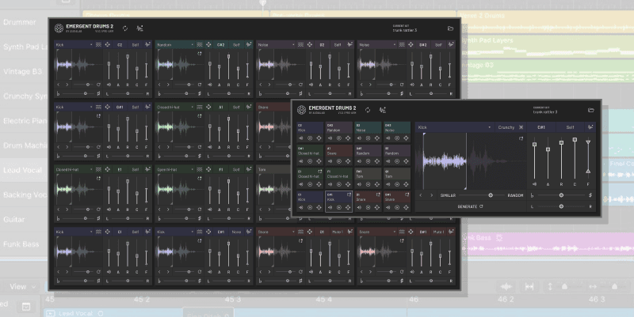Mute the C1 Kick pad in small window
The height and width of the screenshot is (317, 634).
click(301, 207)
